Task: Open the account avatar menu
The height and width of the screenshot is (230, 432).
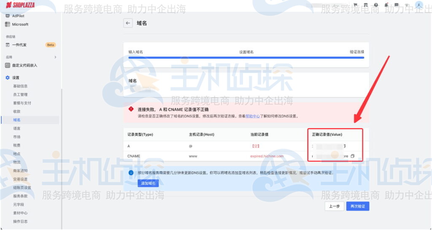Action: click(419, 5)
